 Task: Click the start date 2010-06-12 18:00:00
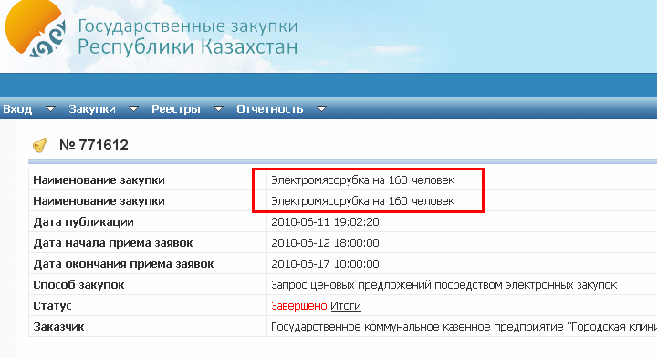tap(325, 243)
